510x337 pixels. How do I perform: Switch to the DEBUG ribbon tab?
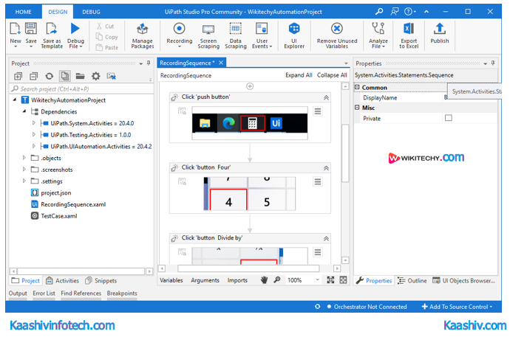point(92,13)
